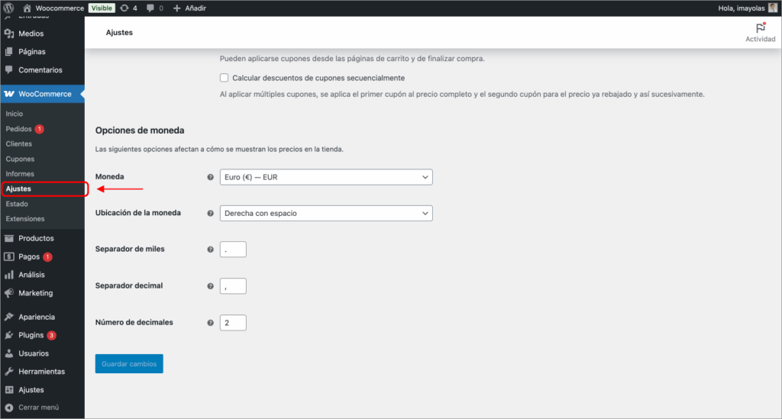Click the red 3 badge next to Plugins
Image resolution: width=782 pixels, height=419 pixels.
click(x=51, y=335)
